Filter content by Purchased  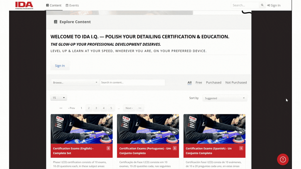(x=213, y=82)
